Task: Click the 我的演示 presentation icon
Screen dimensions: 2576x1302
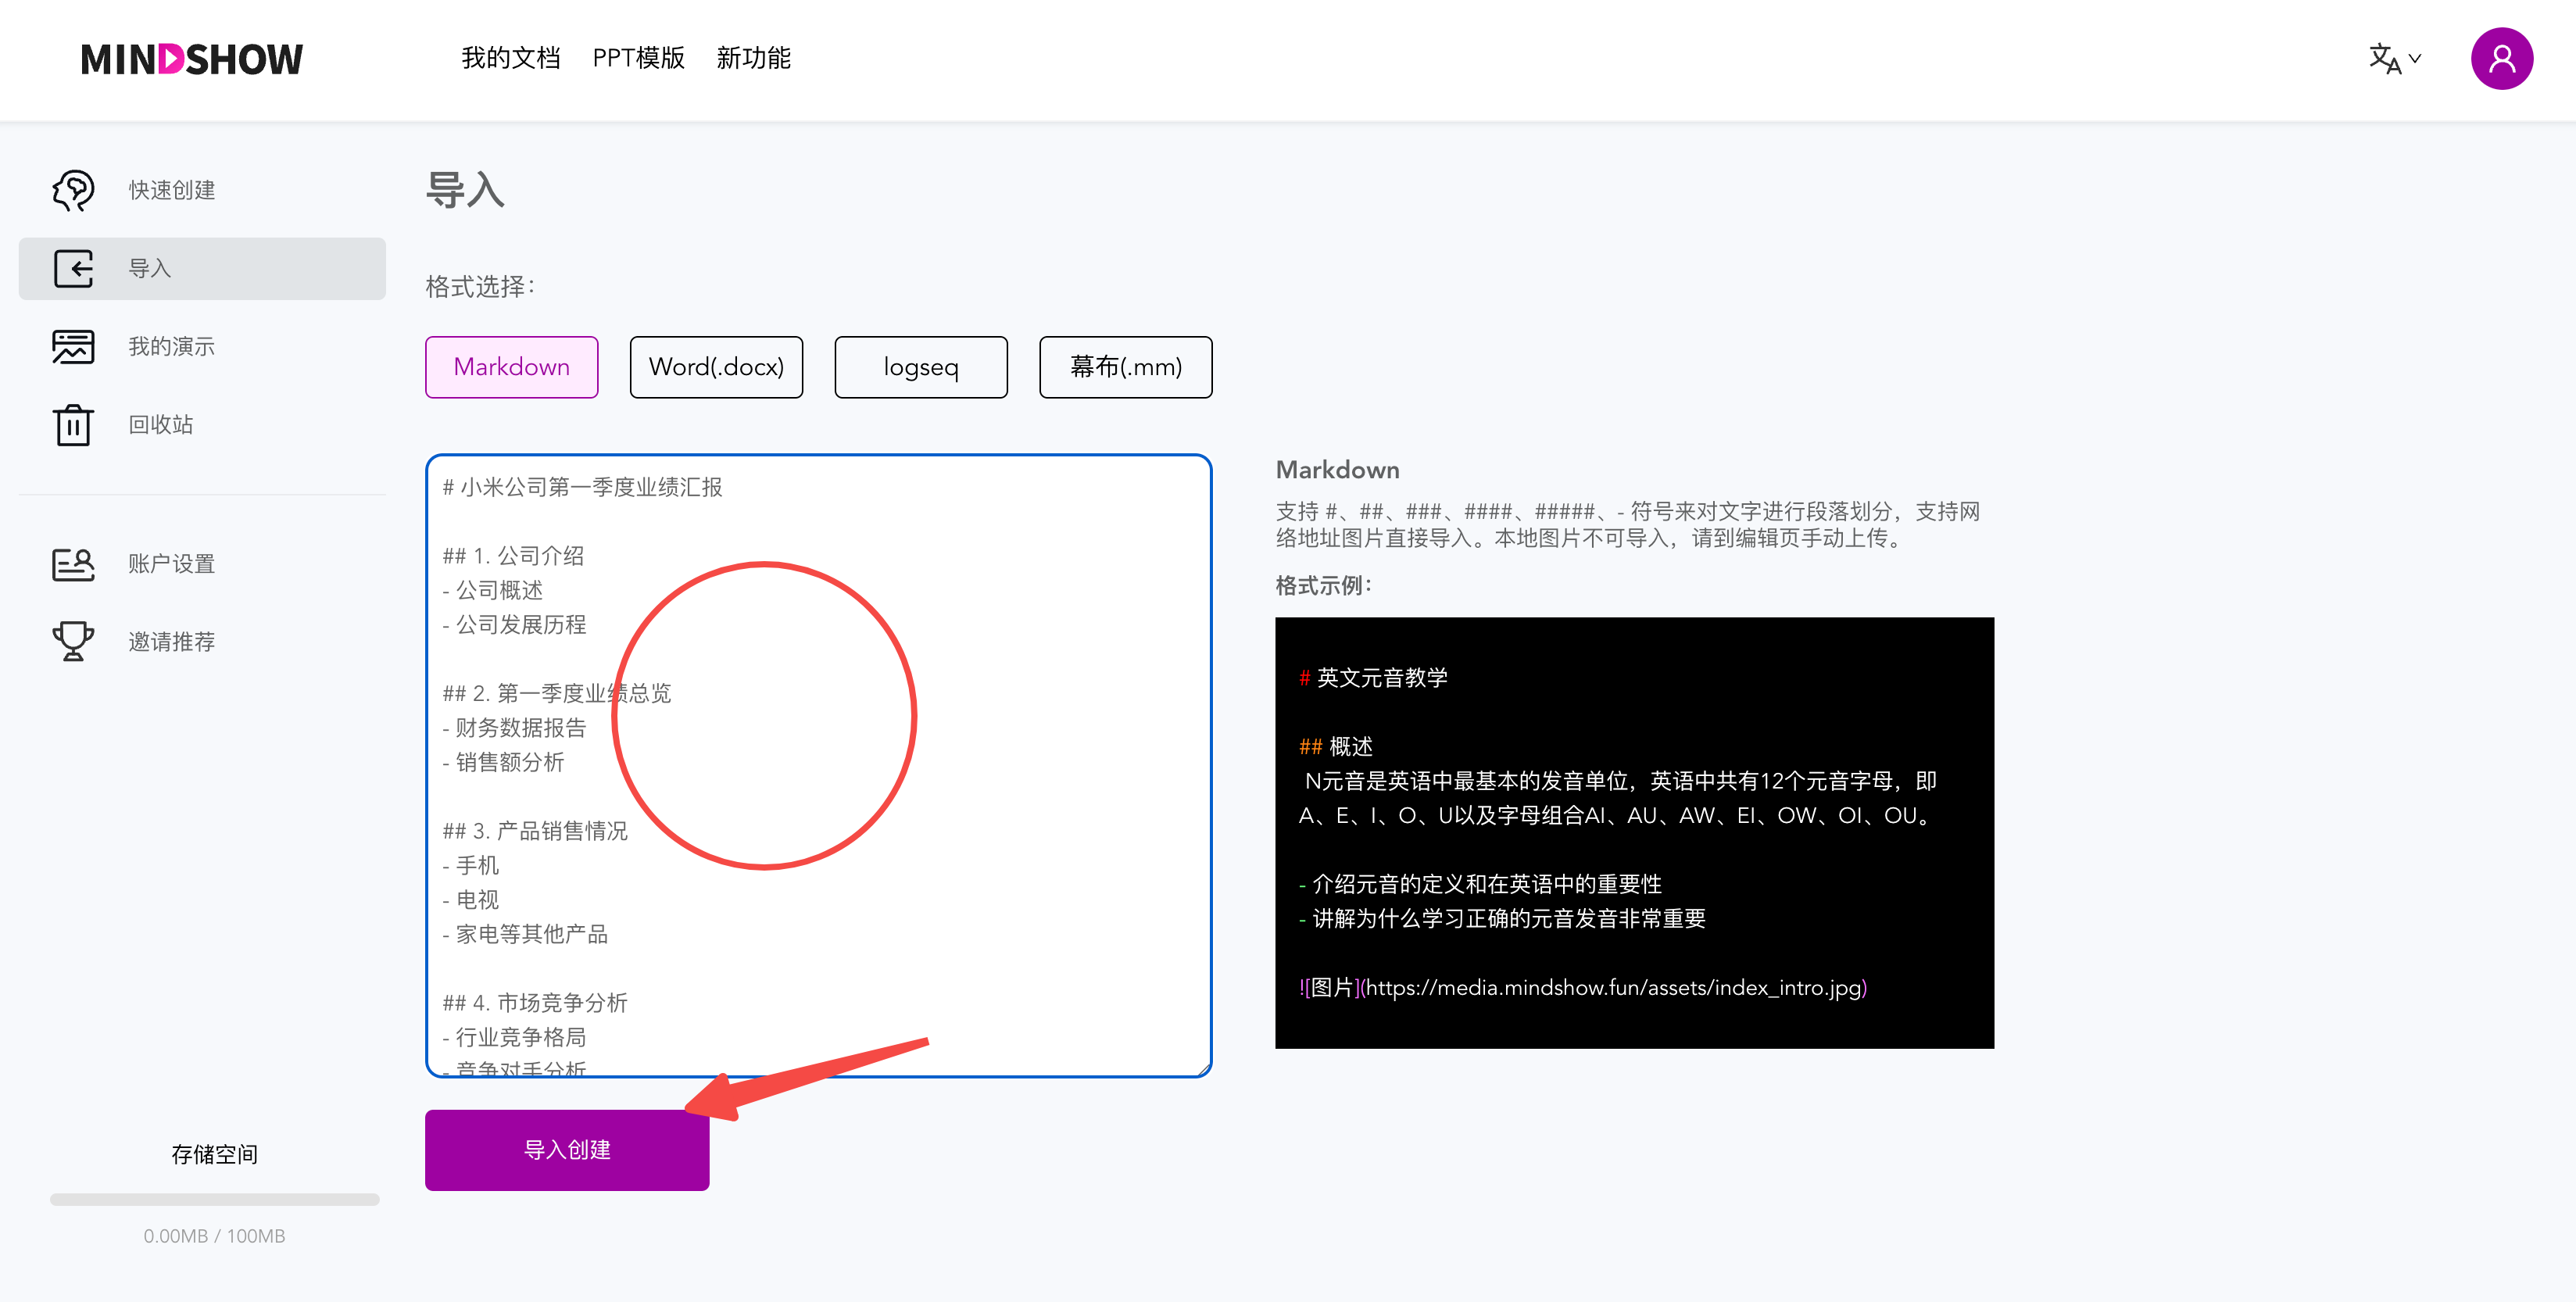Action: pos(73,346)
